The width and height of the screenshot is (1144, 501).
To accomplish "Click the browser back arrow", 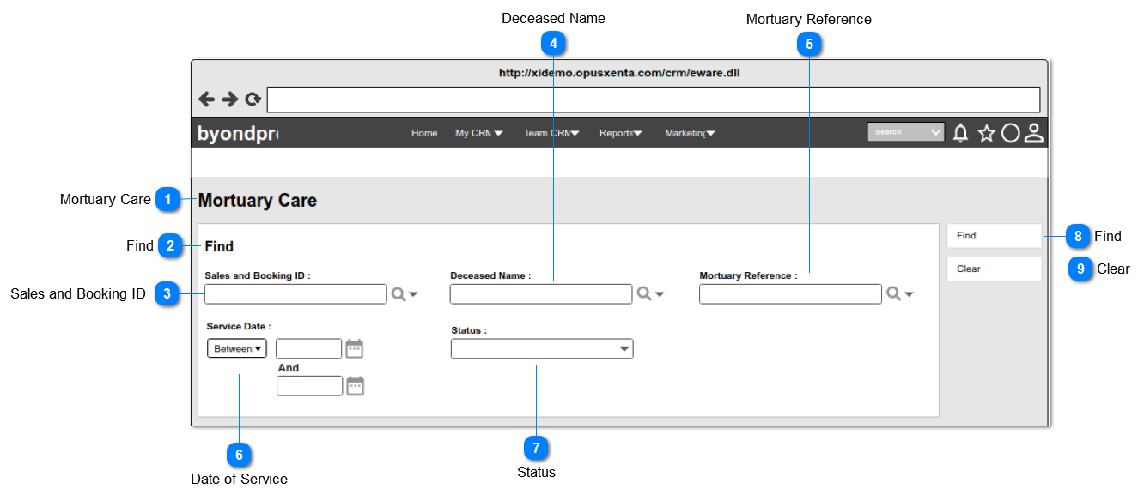I will [207, 100].
